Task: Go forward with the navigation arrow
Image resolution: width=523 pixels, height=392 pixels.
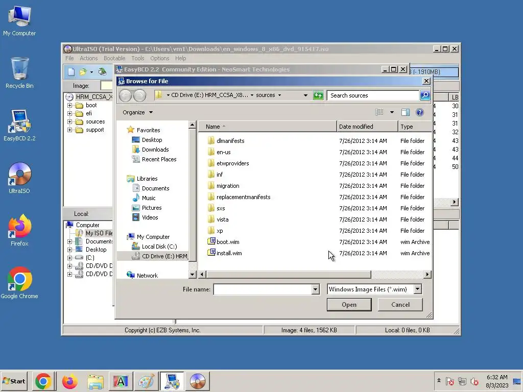Action: (140, 95)
